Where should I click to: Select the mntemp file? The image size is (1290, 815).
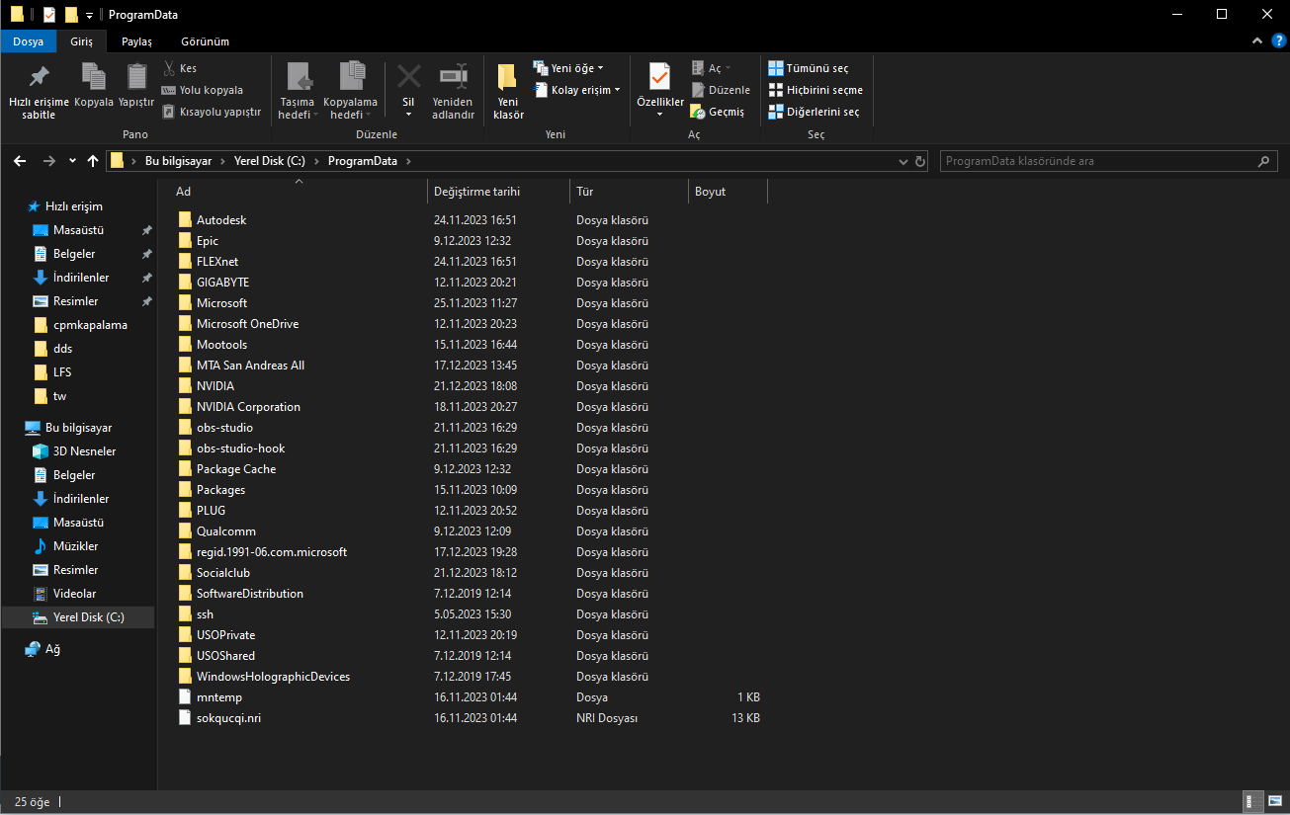coord(219,697)
